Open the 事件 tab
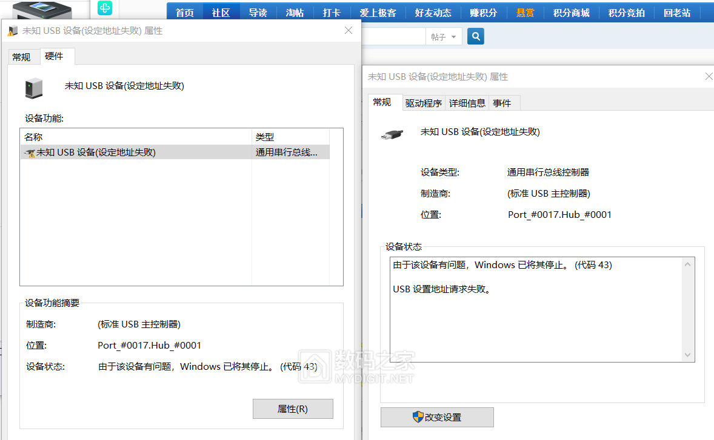714x440 pixels. [x=502, y=103]
